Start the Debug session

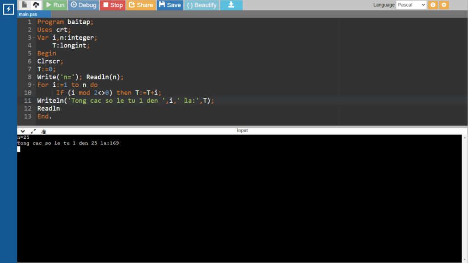(x=84, y=5)
